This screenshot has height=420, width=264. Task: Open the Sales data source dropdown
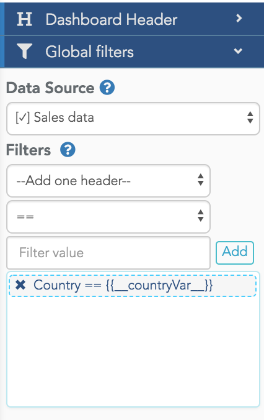pos(133,119)
